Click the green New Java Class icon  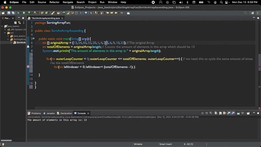[46, 13]
